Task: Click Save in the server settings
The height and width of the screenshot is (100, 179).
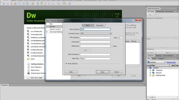Action: pos(102,72)
